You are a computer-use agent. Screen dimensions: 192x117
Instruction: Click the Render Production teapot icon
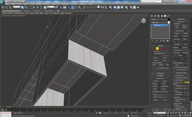138,7
